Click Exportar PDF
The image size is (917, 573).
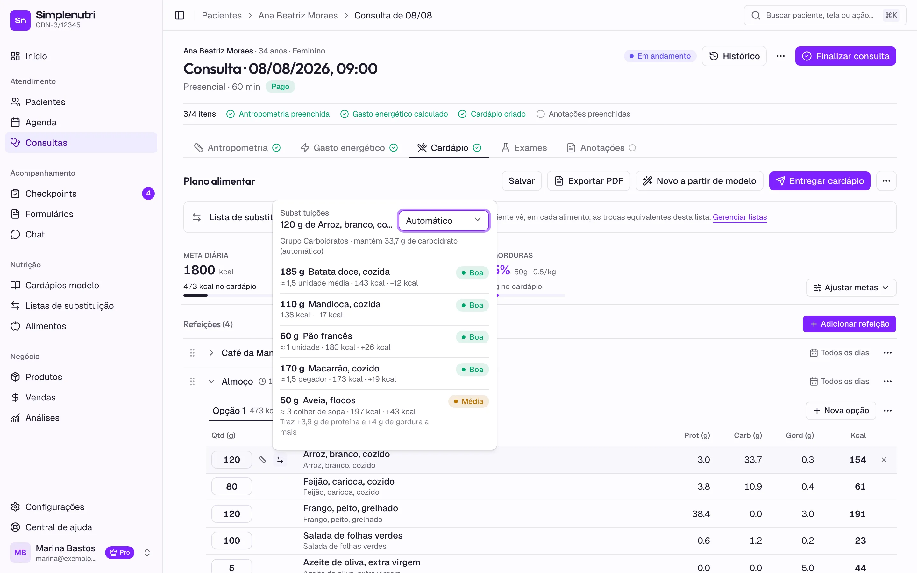[x=588, y=181]
